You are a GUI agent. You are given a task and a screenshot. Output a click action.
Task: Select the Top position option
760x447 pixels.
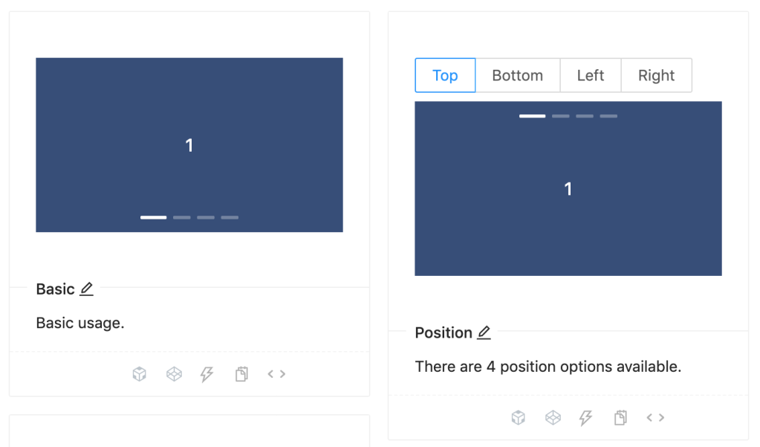point(445,76)
